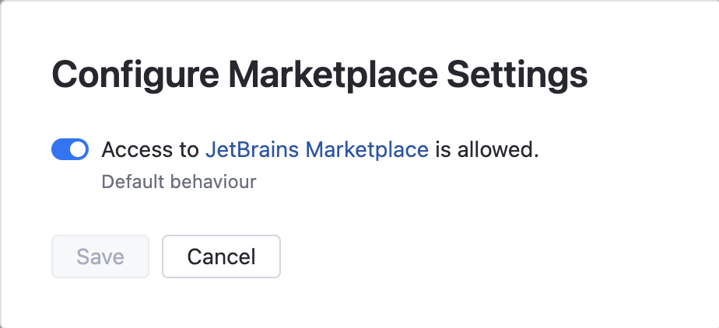This screenshot has width=719, height=328.
Task: Toggle the JetBrains Marketplace access switch
Action: coord(70,149)
